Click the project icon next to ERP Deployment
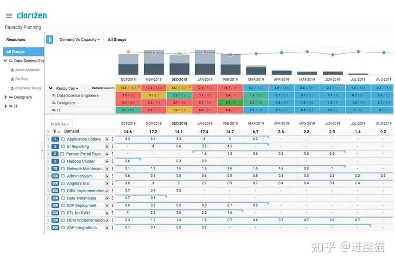The height and width of the screenshot is (263, 395). 63,206
